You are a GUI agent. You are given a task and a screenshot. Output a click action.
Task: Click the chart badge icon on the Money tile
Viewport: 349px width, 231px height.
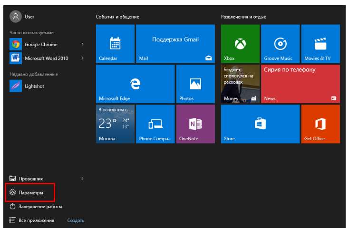click(x=253, y=98)
